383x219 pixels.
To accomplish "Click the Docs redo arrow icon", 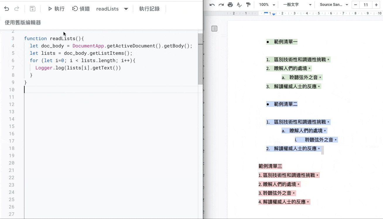I will 221,5.
